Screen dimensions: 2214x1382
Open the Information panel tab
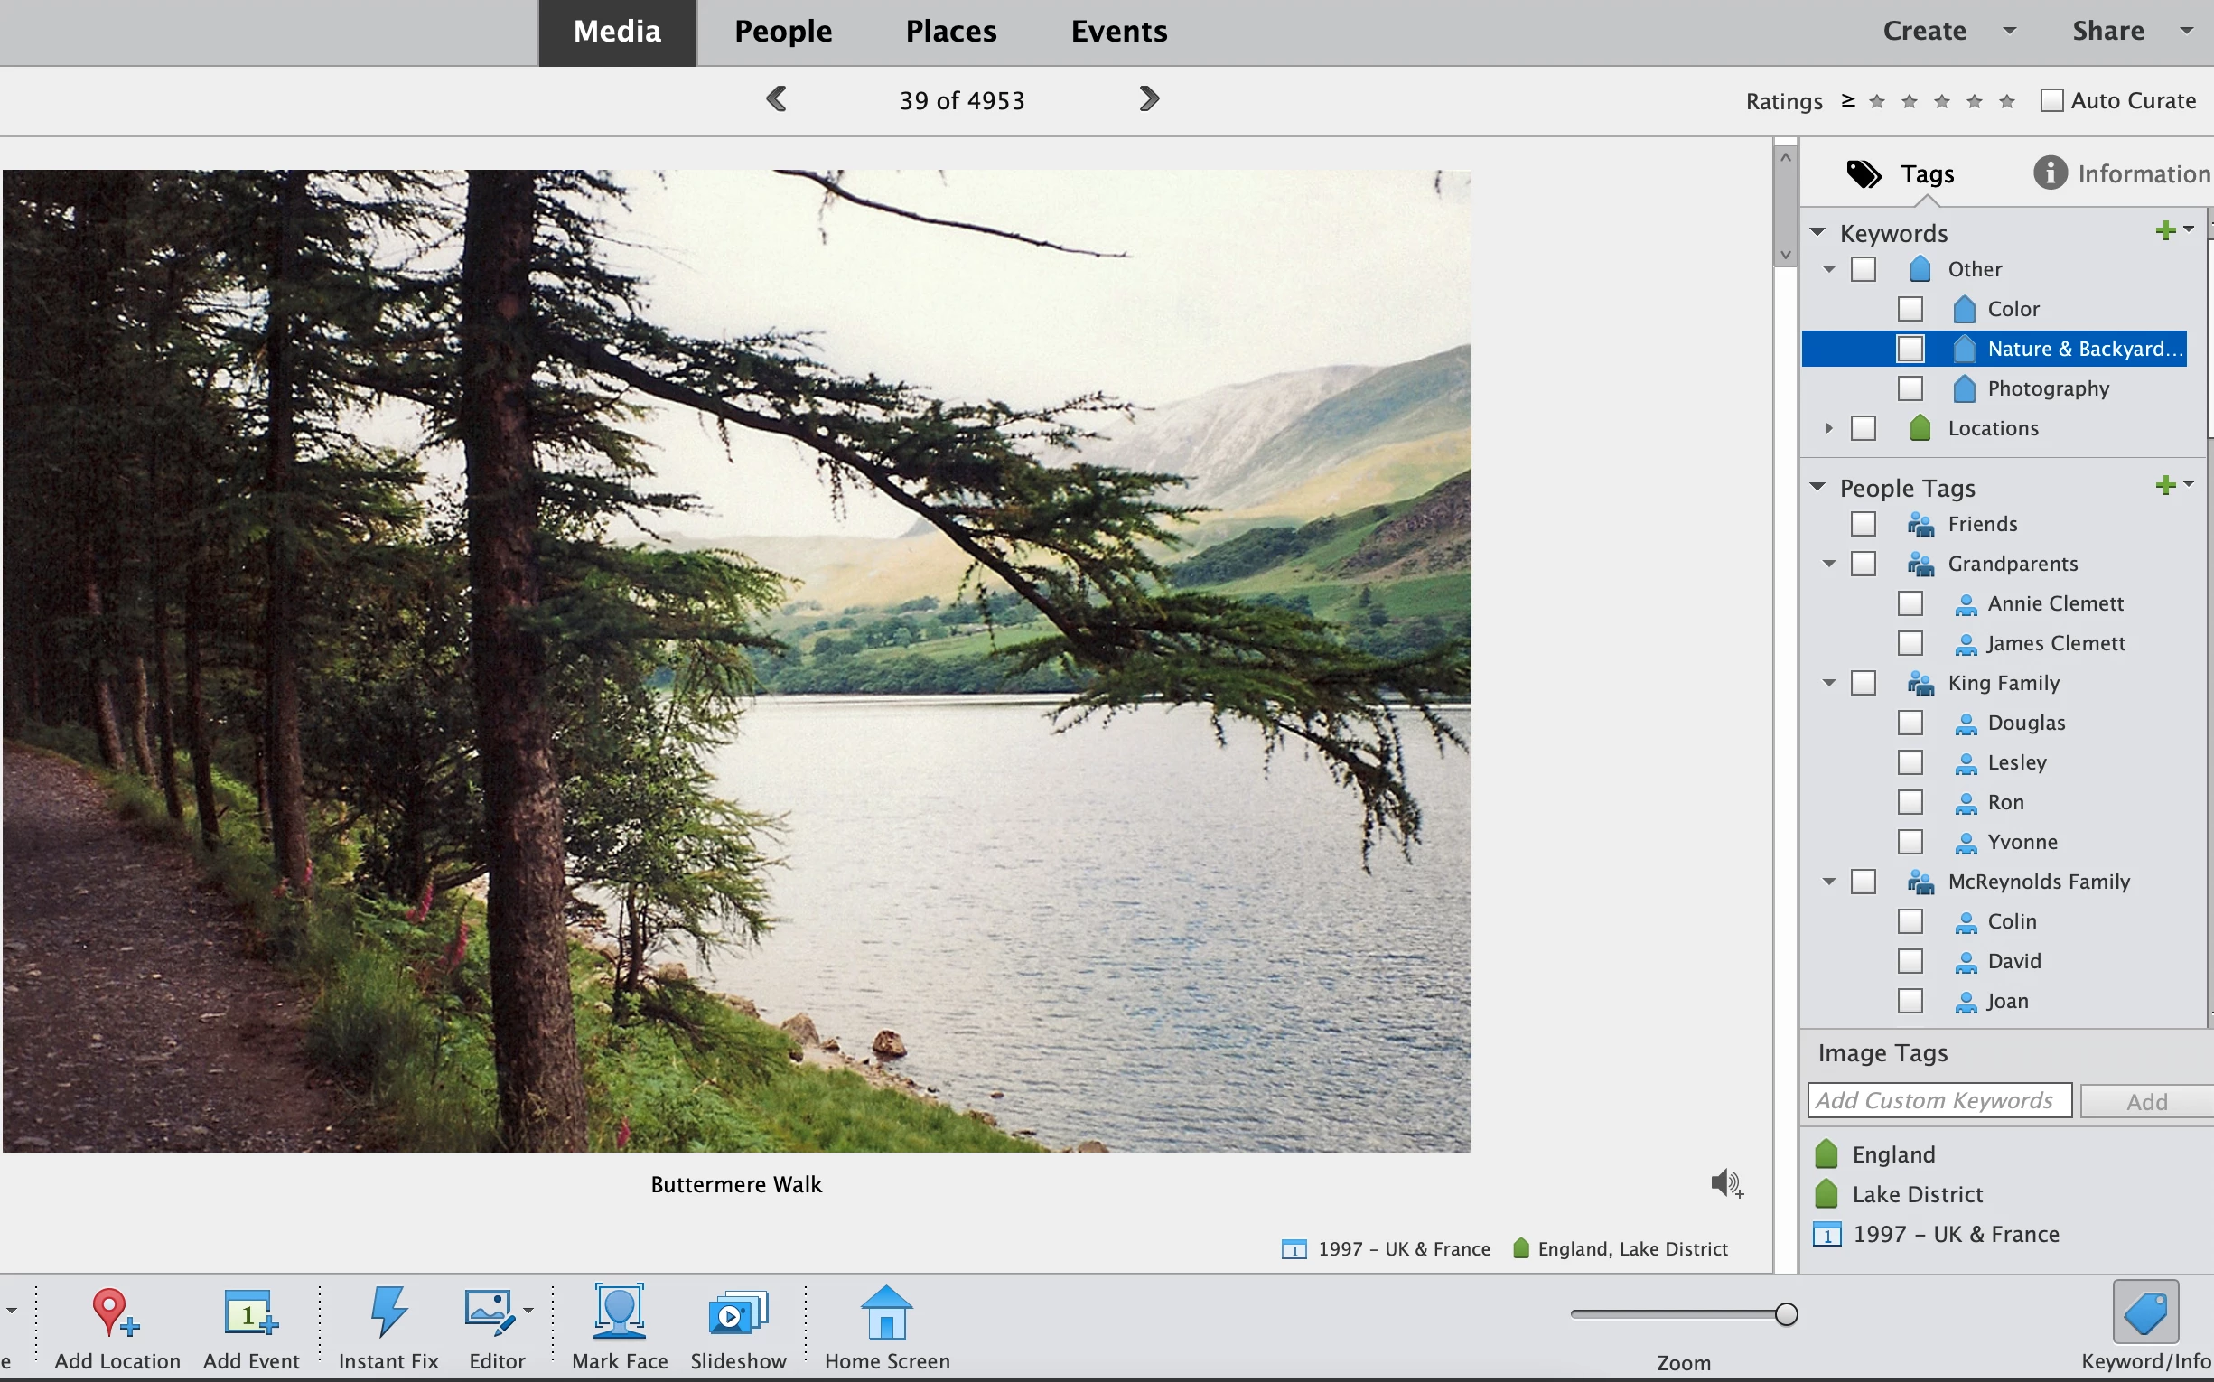pos(2121,173)
